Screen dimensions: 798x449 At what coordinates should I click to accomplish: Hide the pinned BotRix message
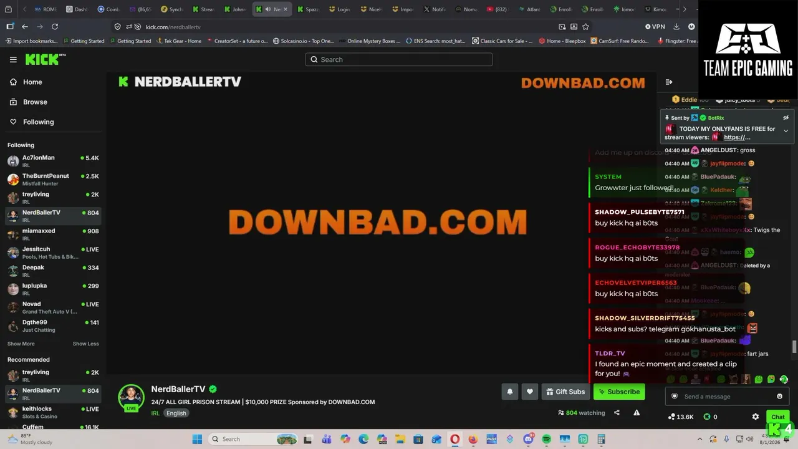point(786,118)
